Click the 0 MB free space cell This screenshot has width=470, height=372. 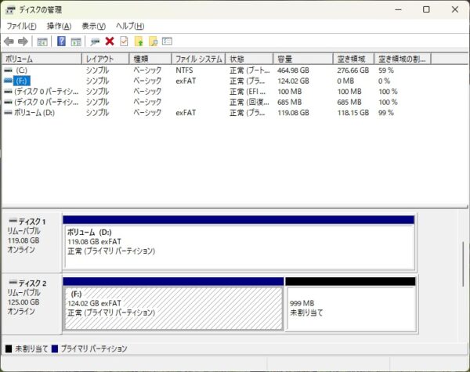tap(345, 81)
